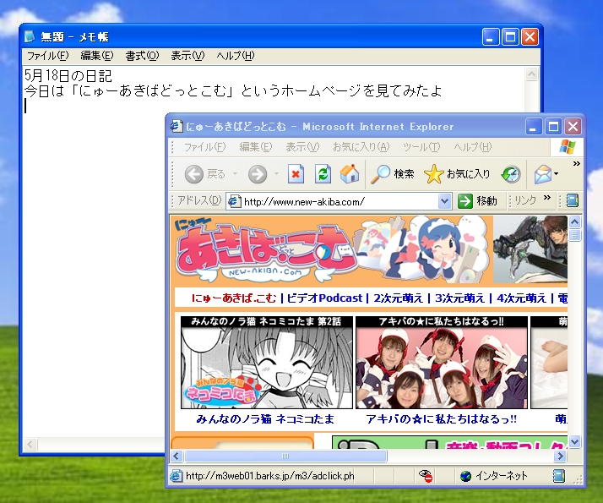Expand the Back button history dropdown

235,174
